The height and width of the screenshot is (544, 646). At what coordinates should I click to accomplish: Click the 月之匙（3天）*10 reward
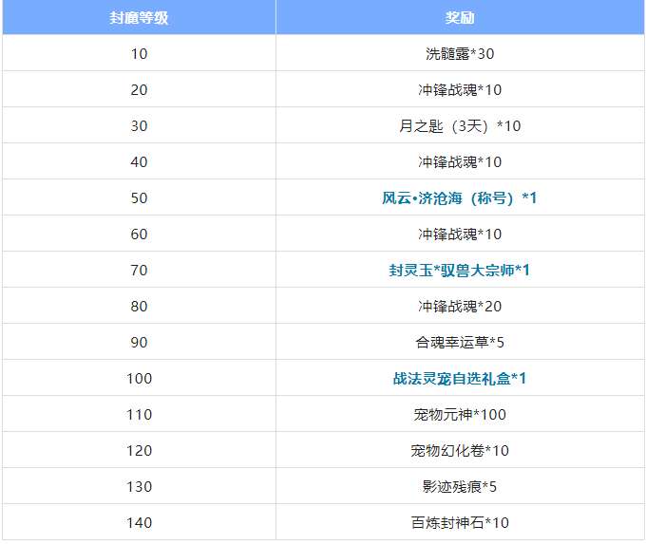click(460, 125)
